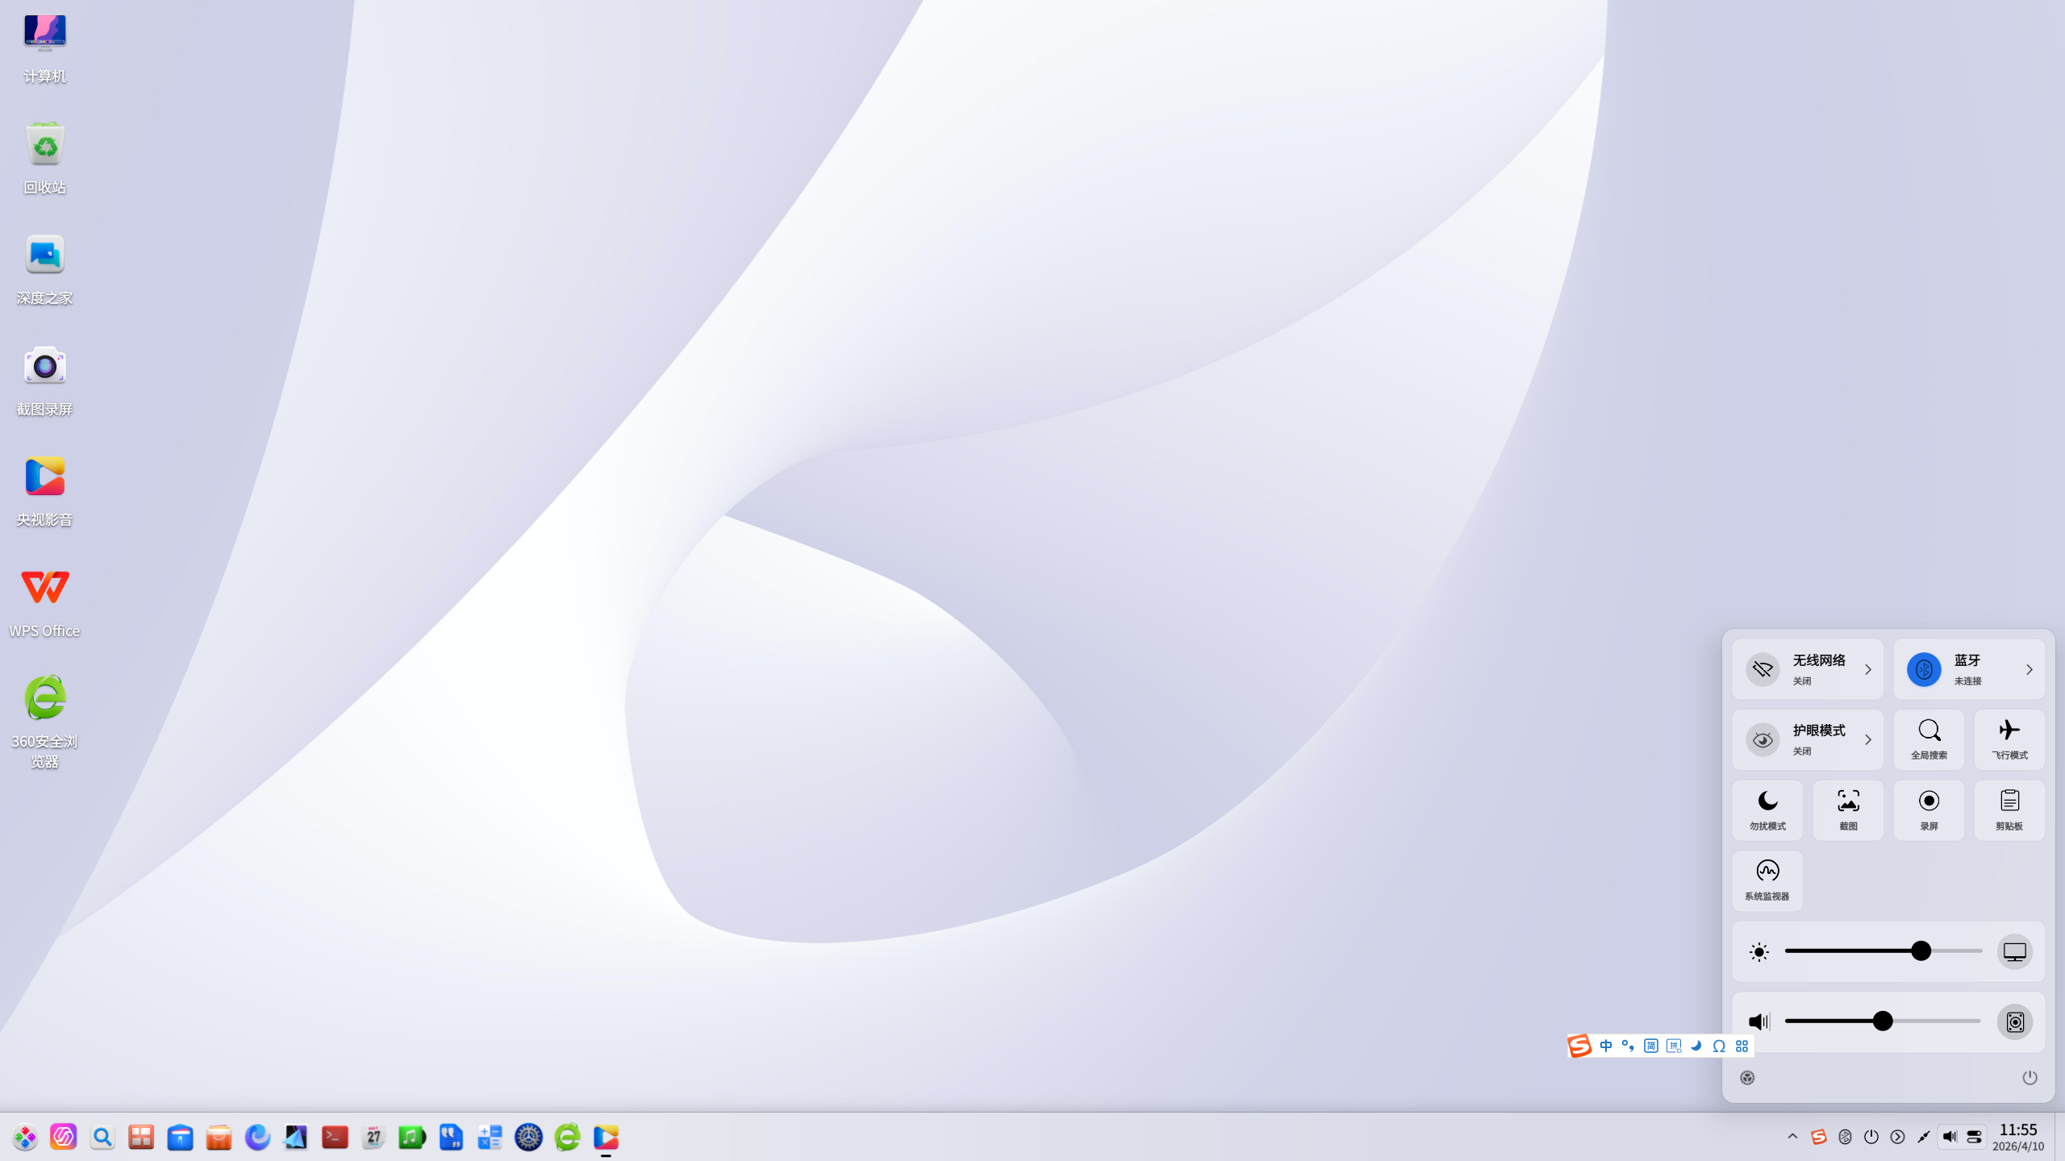This screenshot has height=1161, width=2065.
Task: Expand hidden tray icons arrow
Action: pyautogui.click(x=1792, y=1137)
